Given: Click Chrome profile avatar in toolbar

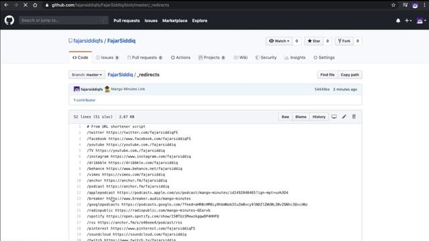Looking at the screenshot, I should 415,5.
